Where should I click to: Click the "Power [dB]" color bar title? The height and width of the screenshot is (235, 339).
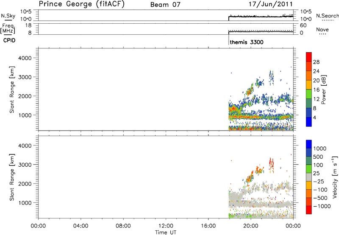click(x=323, y=90)
